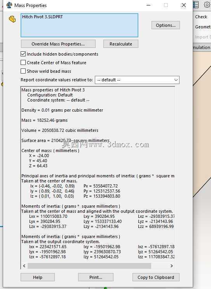Enable Create Center of Mass feature
This screenshot has width=211, height=289.
(23, 63)
